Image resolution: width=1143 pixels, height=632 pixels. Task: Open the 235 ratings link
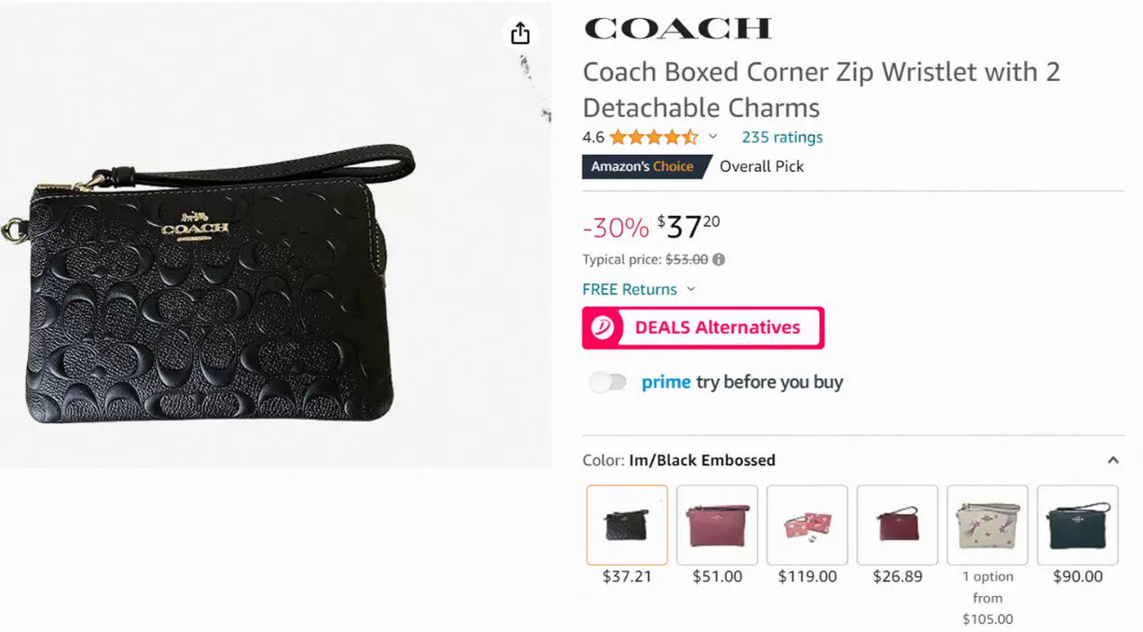782,138
